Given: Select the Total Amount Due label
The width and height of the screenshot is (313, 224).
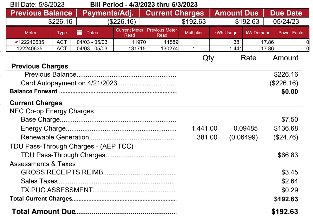Looking at the screenshot, I should click(x=43, y=212).
